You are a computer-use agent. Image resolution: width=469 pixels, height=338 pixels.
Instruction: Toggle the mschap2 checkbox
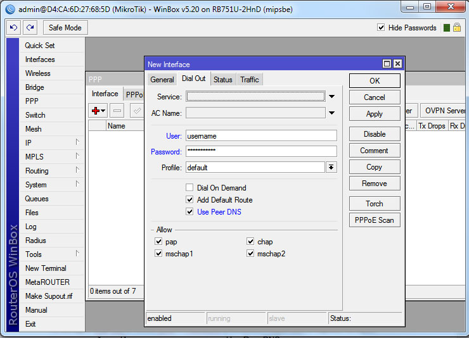pyautogui.click(x=251, y=254)
